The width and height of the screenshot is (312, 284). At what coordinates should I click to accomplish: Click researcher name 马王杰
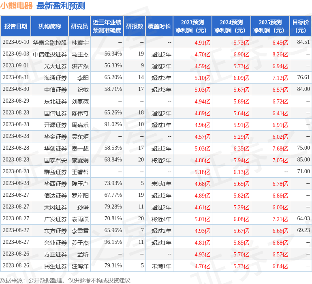click(80, 54)
